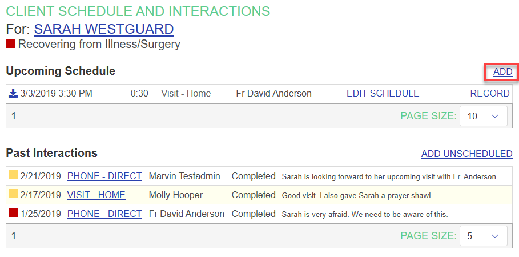This screenshot has width=519, height=257.
Task: Open VISIT - HOME interaction from 2/17/2019
Action: (96, 195)
